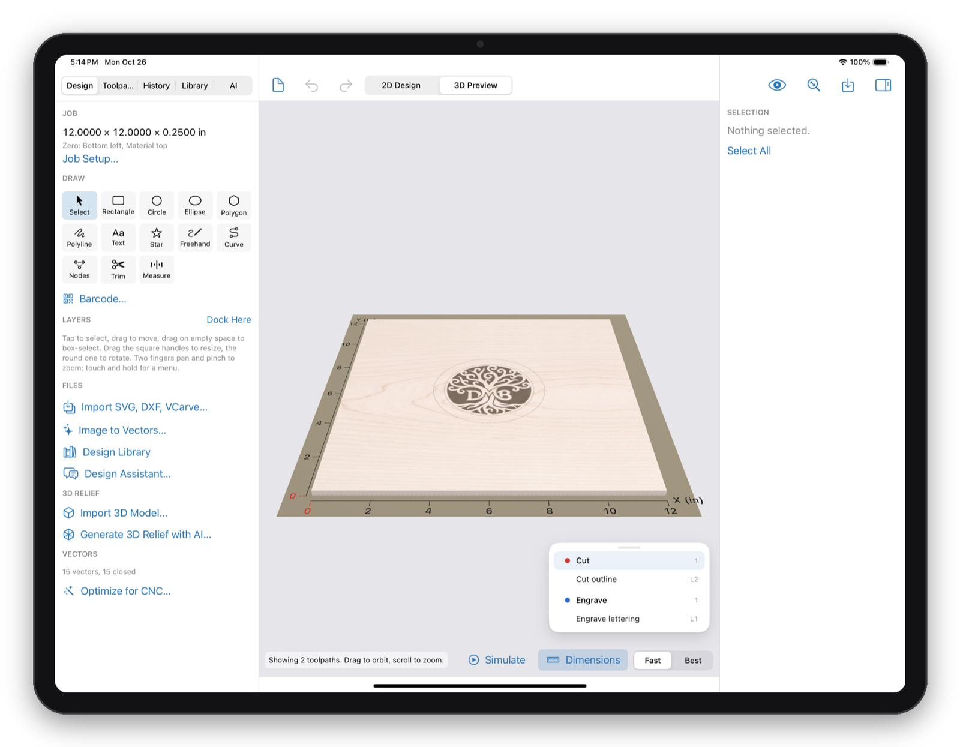Select the Text tool
The image size is (960, 747).
[x=118, y=238]
